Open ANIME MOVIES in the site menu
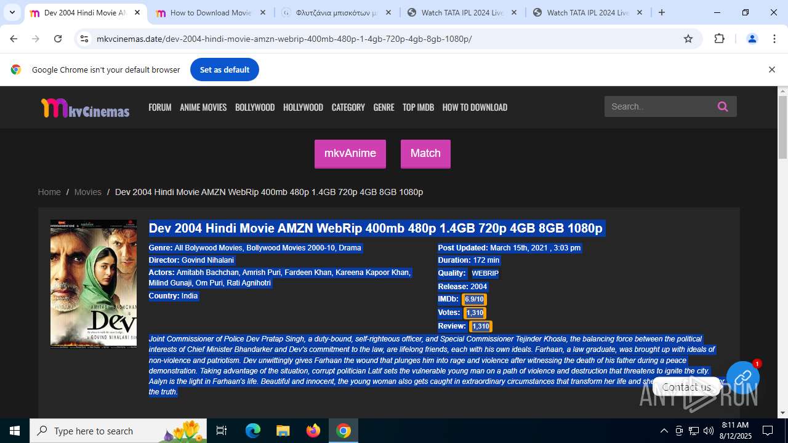The image size is (788, 443). click(x=203, y=107)
